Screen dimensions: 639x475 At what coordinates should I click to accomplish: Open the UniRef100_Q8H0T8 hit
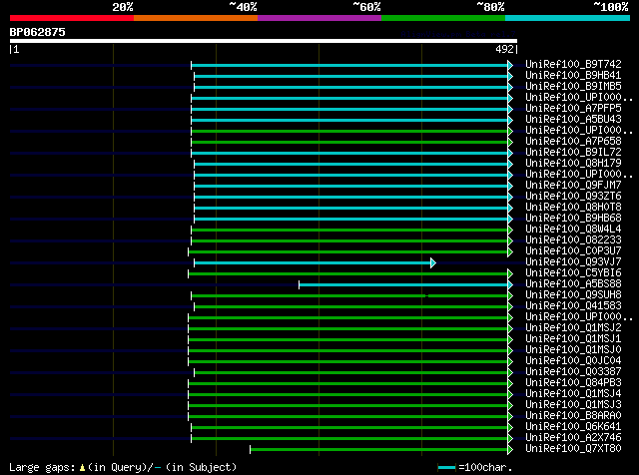[x=573, y=207]
